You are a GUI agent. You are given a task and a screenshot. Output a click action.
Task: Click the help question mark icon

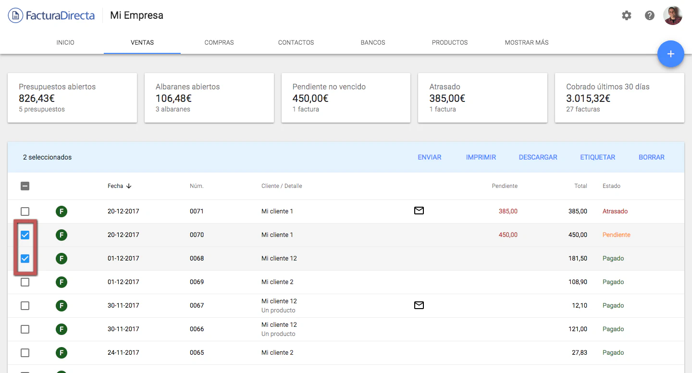click(x=649, y=15)
